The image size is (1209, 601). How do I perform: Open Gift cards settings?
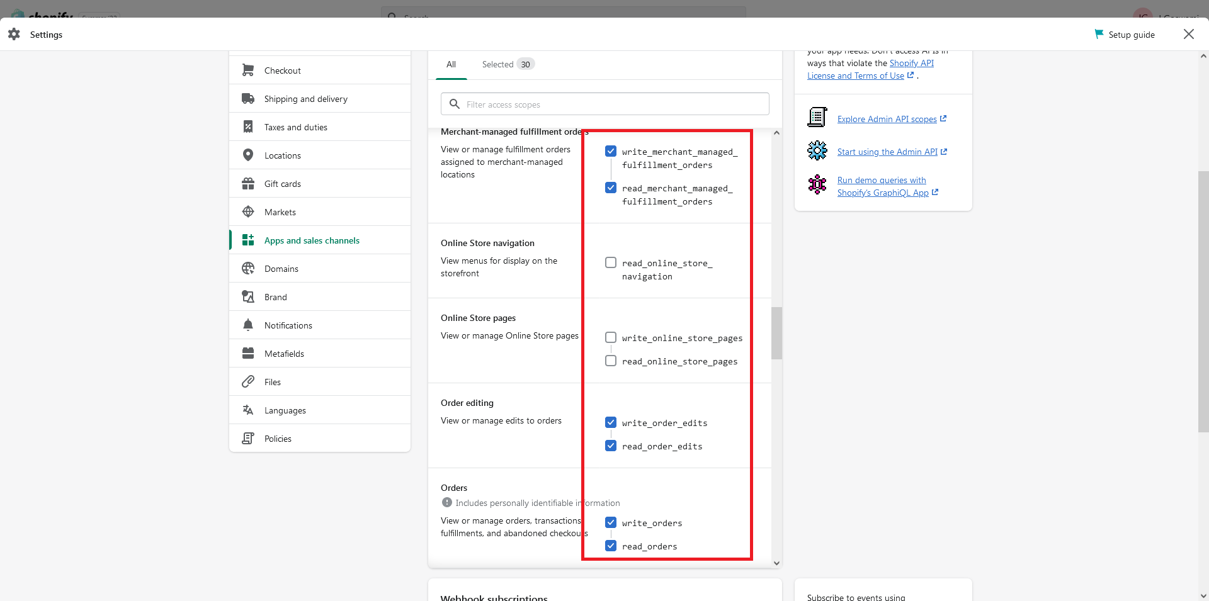coord(320,184)
